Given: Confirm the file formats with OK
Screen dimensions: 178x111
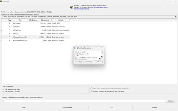Looking at the screenshot, I should (98, 62).
